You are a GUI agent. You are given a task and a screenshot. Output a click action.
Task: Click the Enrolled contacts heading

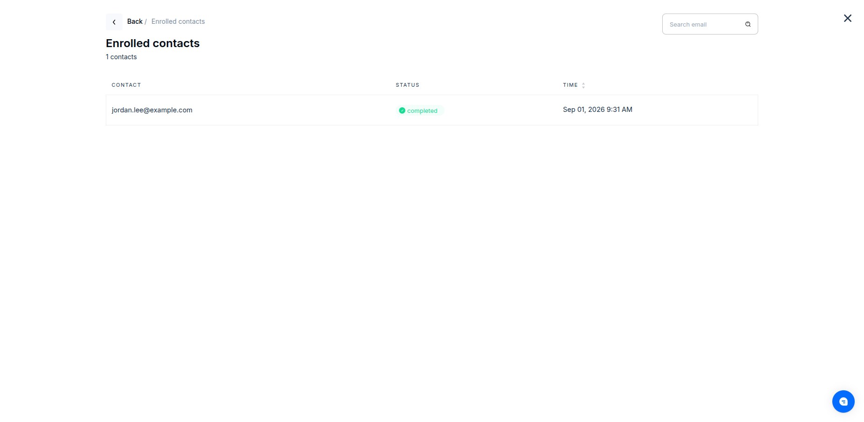tap(153, 43)
